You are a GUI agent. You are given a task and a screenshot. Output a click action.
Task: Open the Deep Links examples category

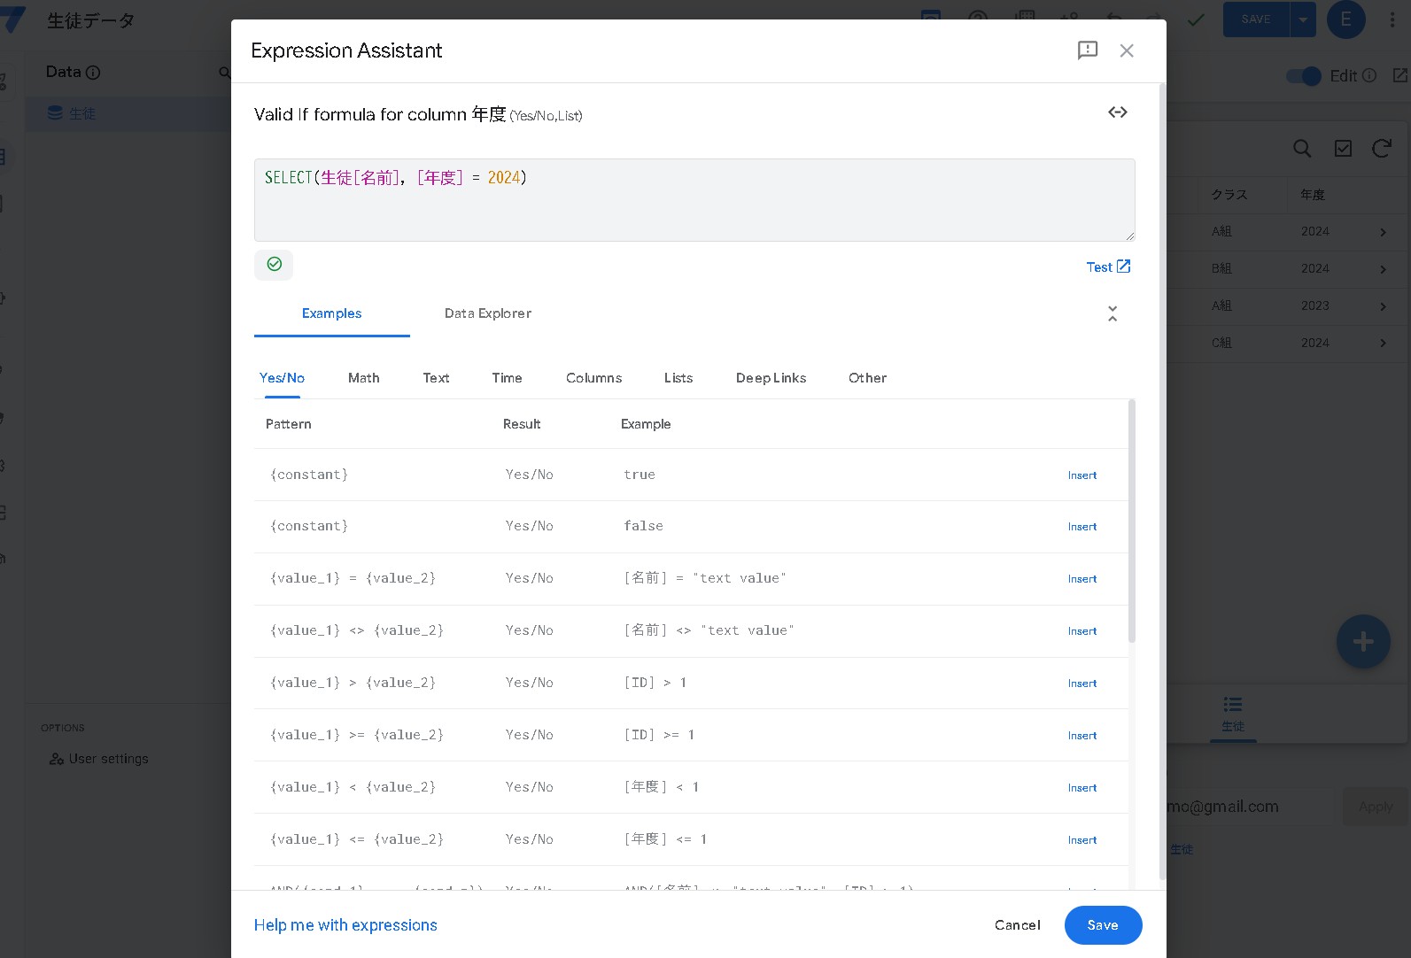pos(771,378)
